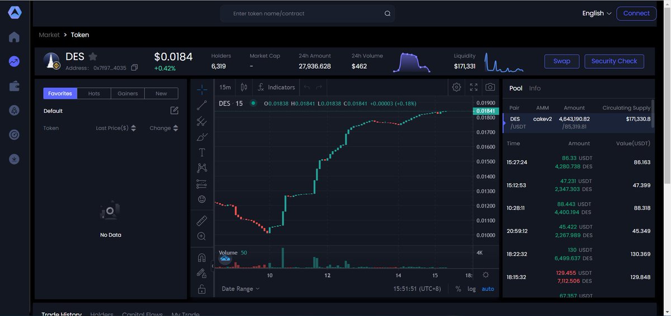
Task: Choose the brush drawing tool
Action: 202,137
